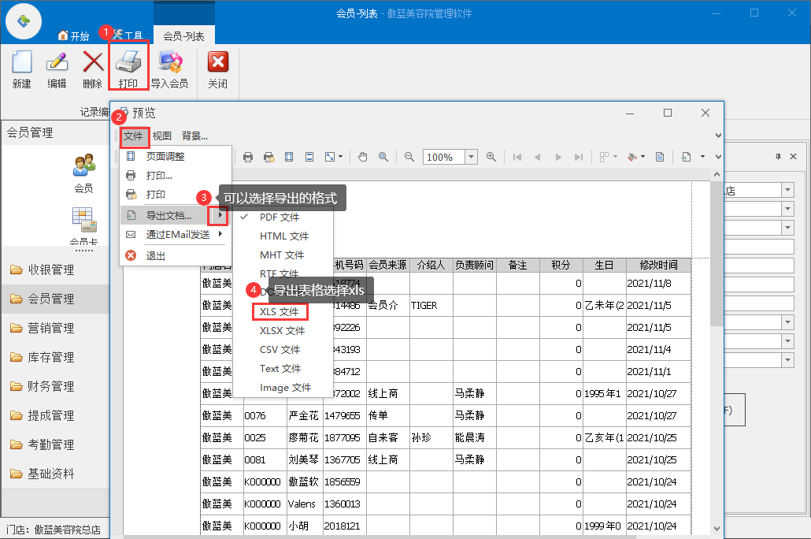The height and width of the screenshot is (539, 811).
Task: Click the header and footer icon
Action: [x=309, y=157]
